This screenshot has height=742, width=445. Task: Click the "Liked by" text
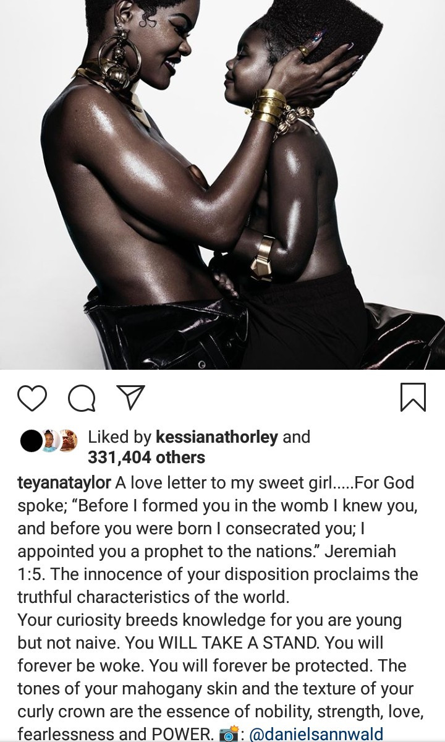[120, 437]
